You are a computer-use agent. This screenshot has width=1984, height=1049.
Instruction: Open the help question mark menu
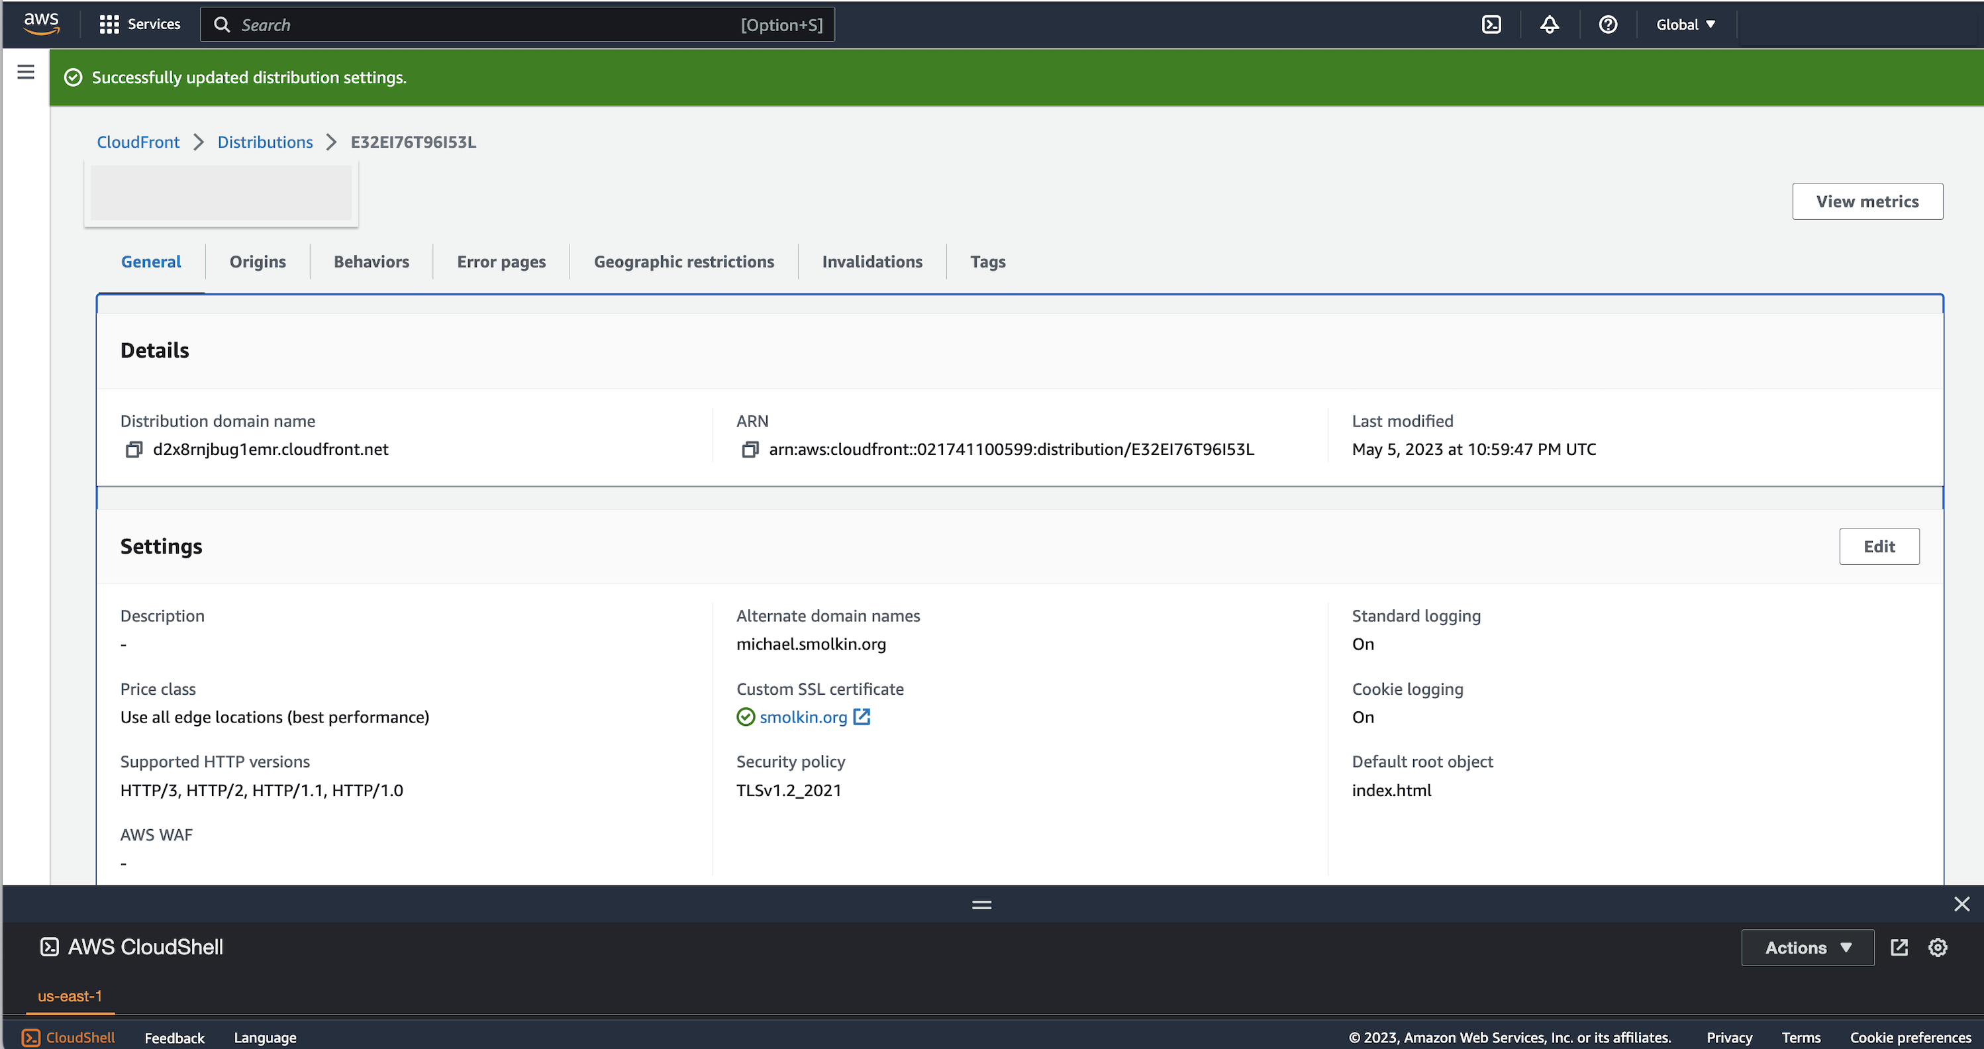click(1607, 25)
